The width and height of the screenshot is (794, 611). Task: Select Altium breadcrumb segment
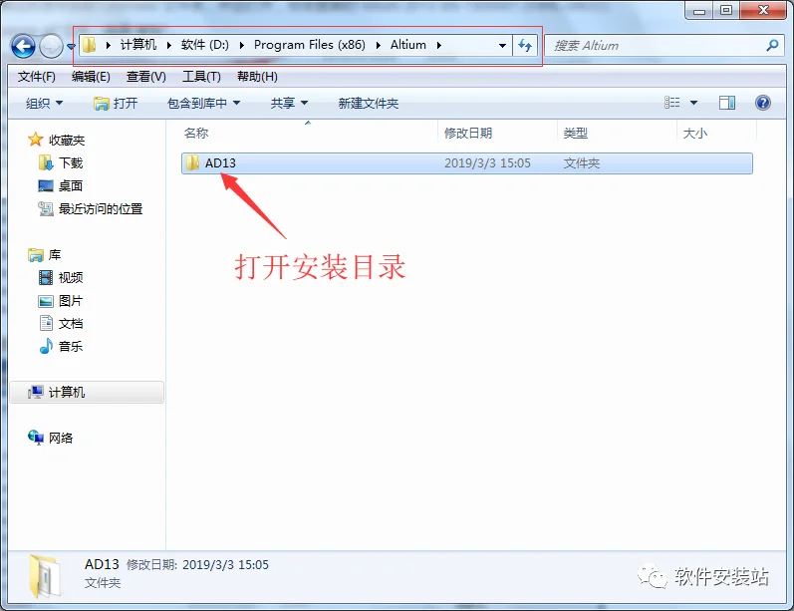(x=408, y=45)
